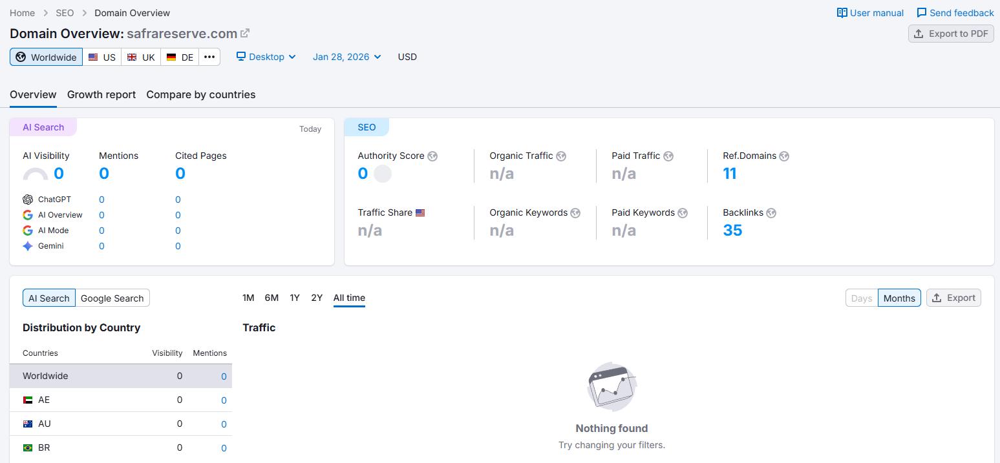
Task: Click the Export button above Traffic chart
Action: (x=953, y=298)
